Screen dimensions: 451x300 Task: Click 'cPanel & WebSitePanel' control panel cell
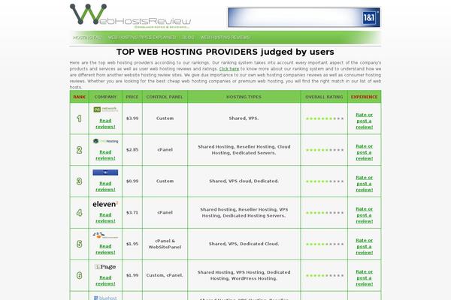tap(165, 244)
